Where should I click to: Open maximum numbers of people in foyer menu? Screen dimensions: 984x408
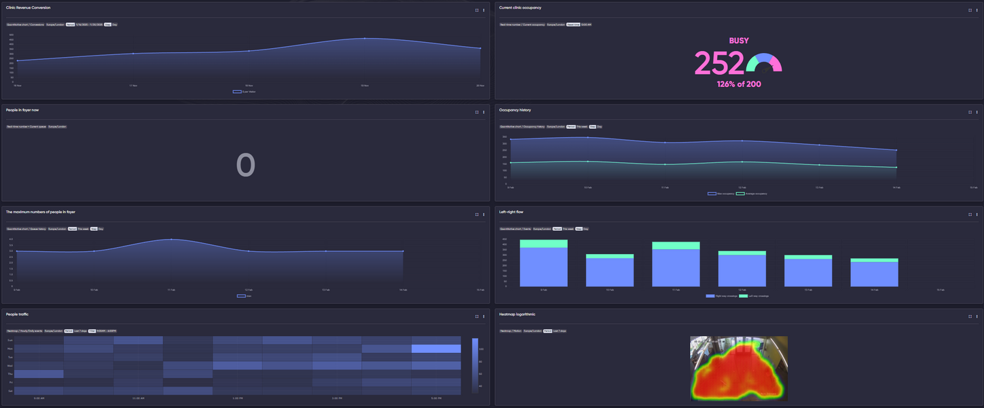click(x=484, y=215)
